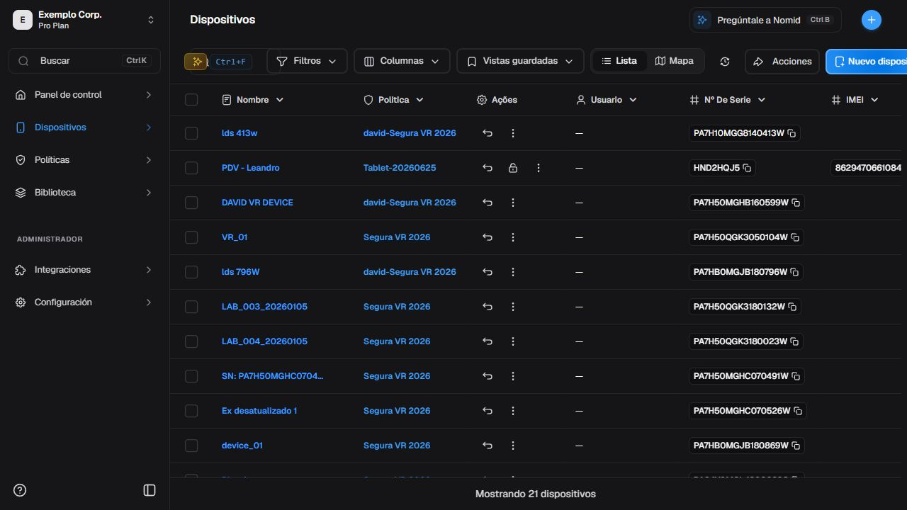This screenshot has width=907, height=510.
Task: Go to Políticas in the sidebar
Action: 84,160
